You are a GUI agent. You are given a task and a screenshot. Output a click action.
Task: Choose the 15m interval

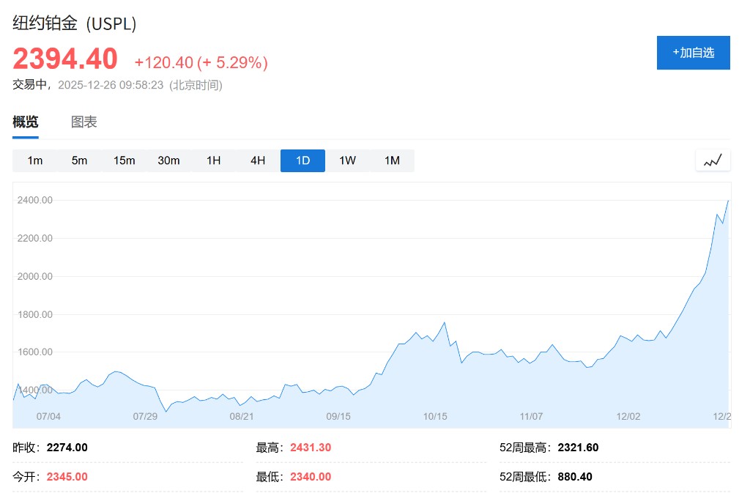click(x=125, y=160)
